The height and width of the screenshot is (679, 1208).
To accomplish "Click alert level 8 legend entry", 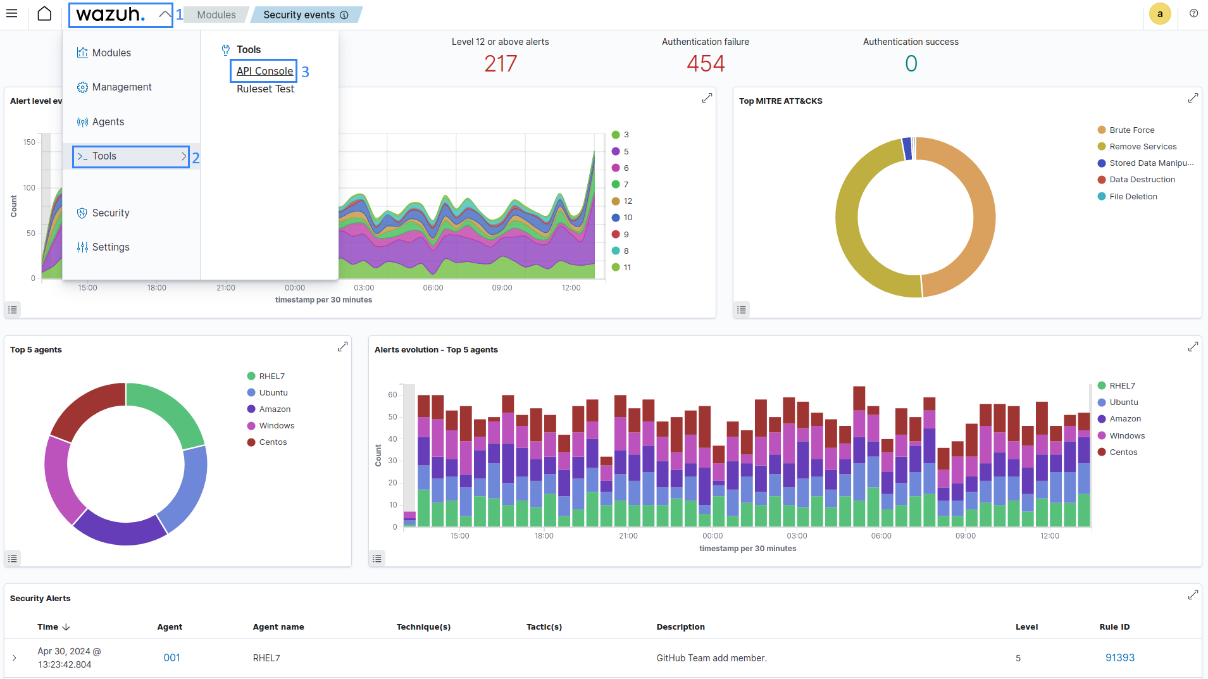I will click(620, 251).
